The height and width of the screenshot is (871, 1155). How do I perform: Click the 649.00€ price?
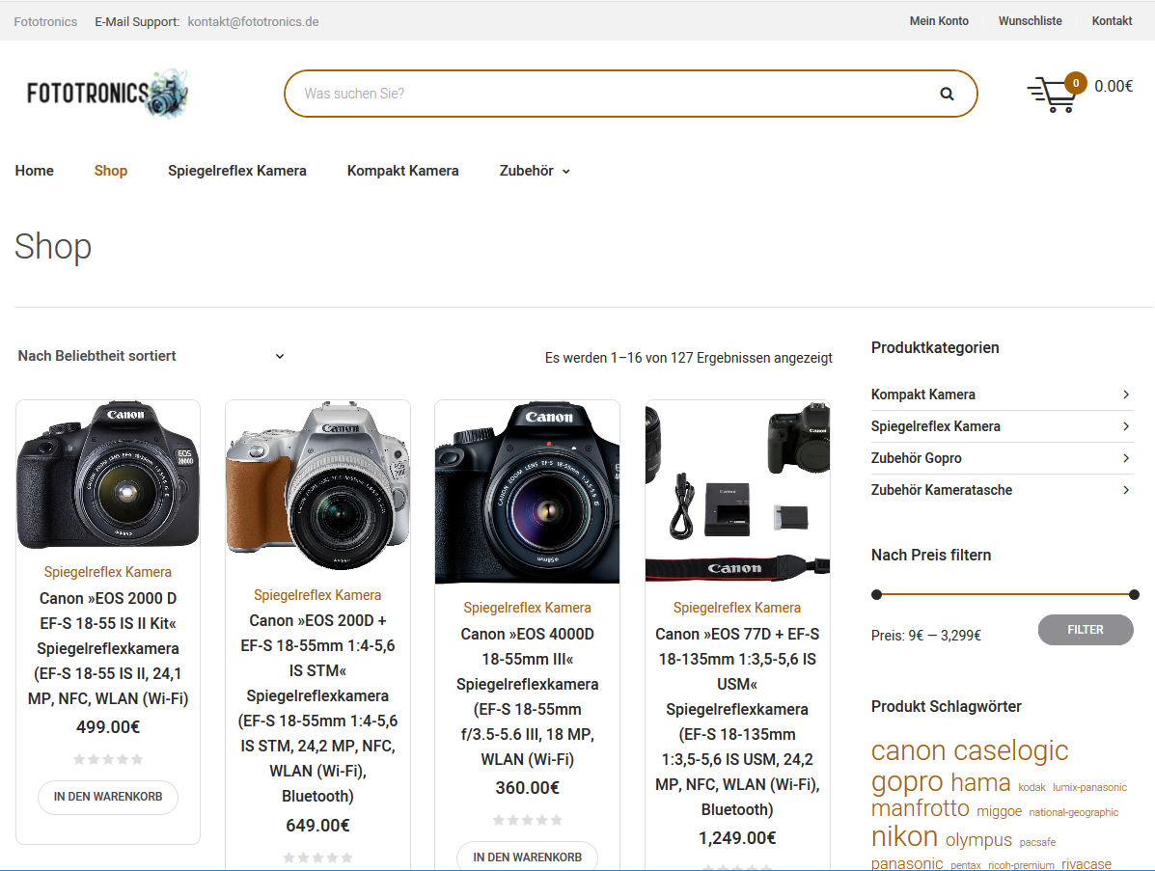pos(317,826)
